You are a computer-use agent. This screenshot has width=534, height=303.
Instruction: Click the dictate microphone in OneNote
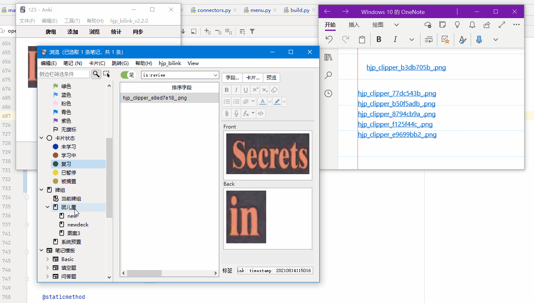pos(479,40)
